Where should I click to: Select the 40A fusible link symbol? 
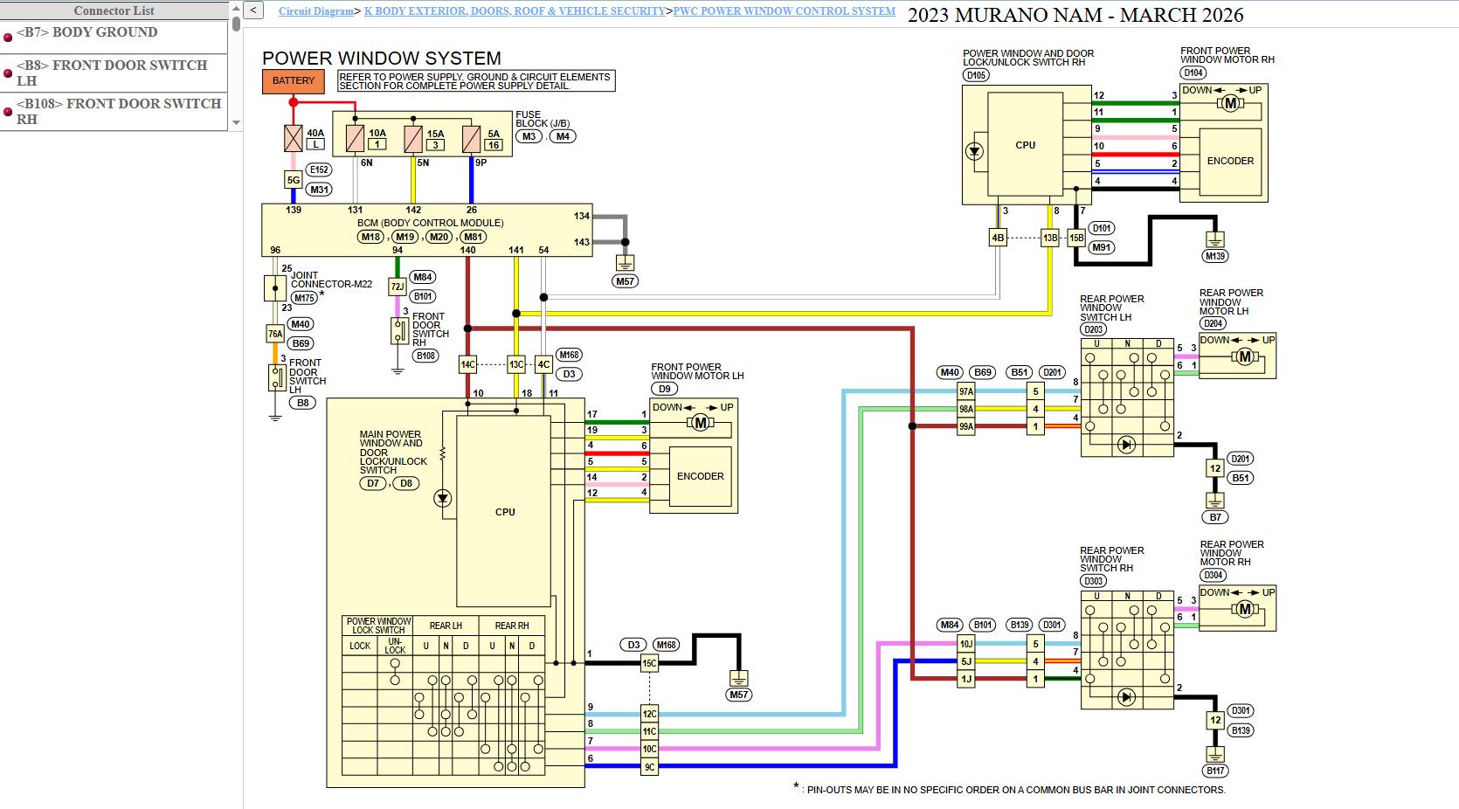point(294,139)
